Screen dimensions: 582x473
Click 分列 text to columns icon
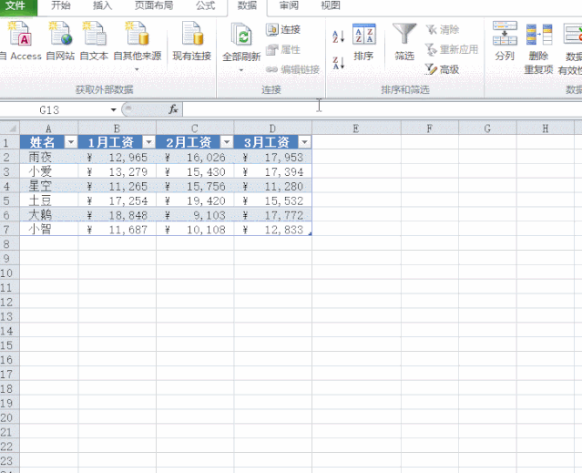(505, 41)
